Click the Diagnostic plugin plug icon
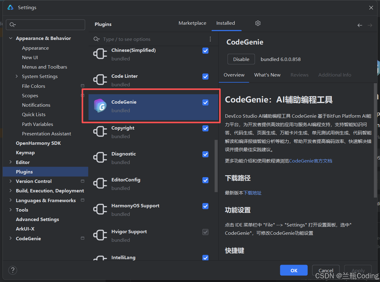This screenshot has width=380, height=282. pyautogui.click(x=100, y=158)
